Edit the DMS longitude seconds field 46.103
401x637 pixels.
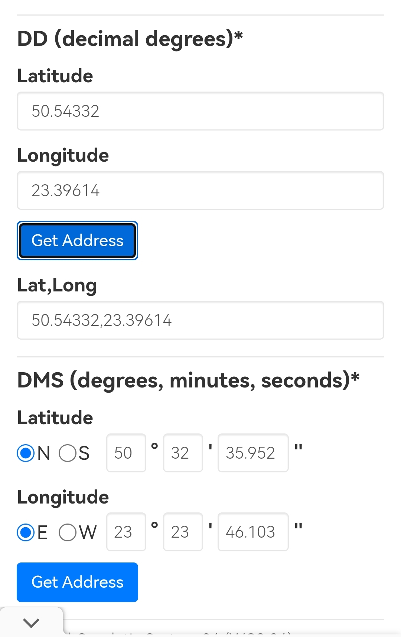(253, 532)
